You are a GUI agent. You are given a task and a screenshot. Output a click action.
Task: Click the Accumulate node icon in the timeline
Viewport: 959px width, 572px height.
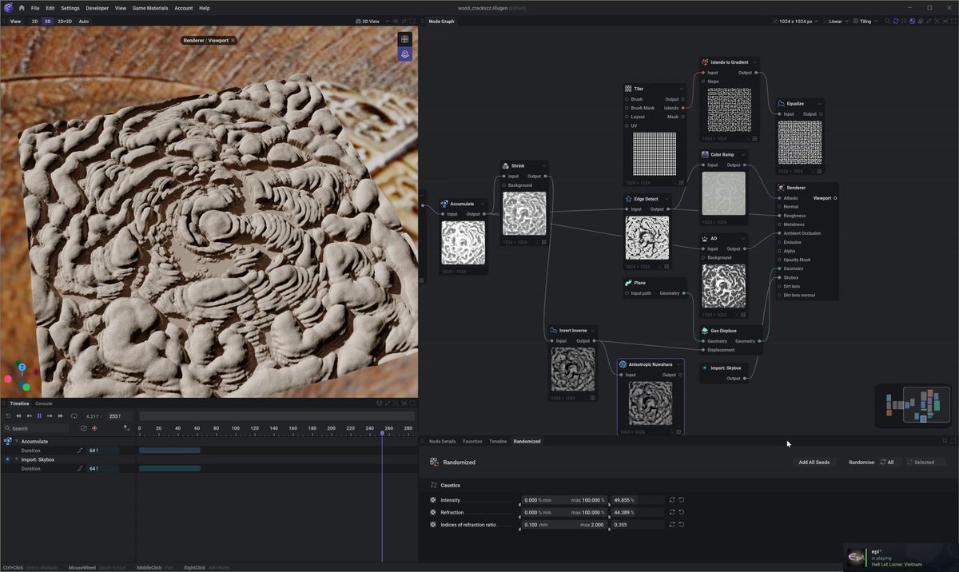pyautogui.click(x=8, y=441)
